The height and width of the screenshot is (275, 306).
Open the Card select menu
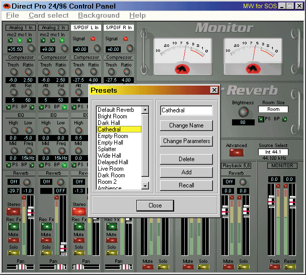click(x=48, y=16)
